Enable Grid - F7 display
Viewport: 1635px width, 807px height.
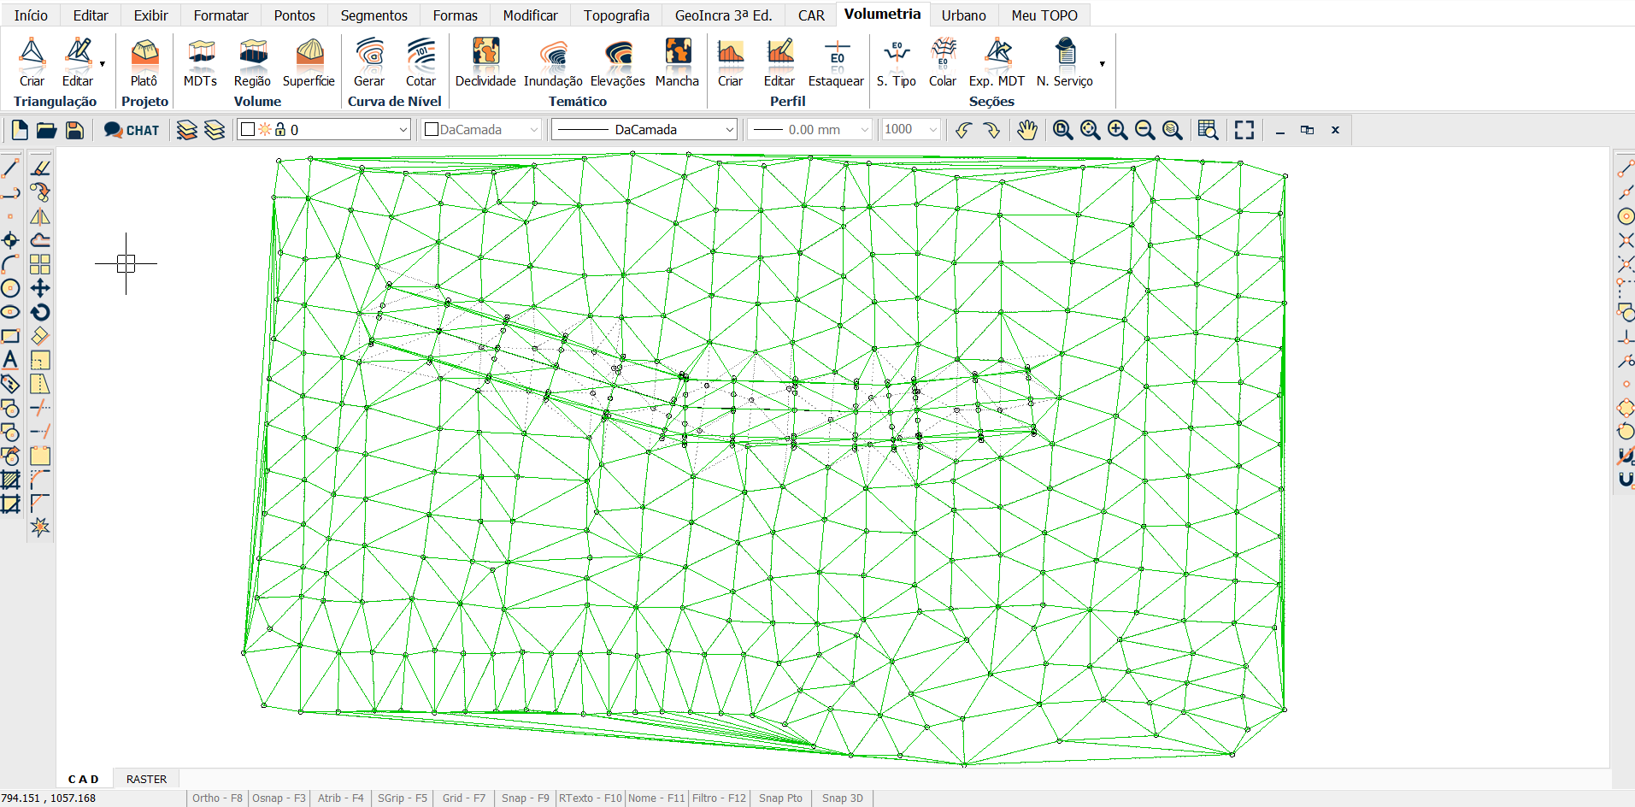point(463,798)
